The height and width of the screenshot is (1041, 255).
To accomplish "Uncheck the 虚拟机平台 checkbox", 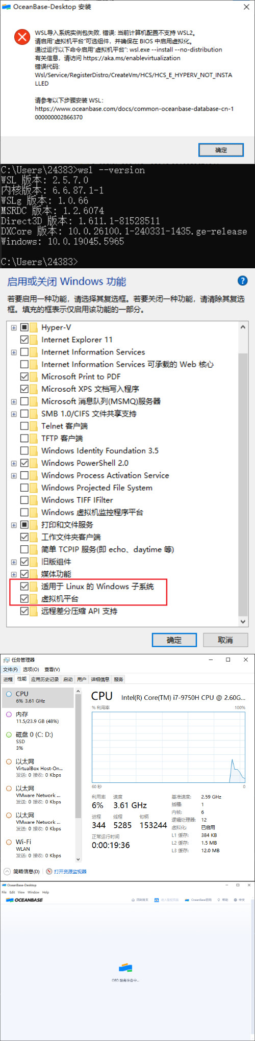I will (24, 599).
